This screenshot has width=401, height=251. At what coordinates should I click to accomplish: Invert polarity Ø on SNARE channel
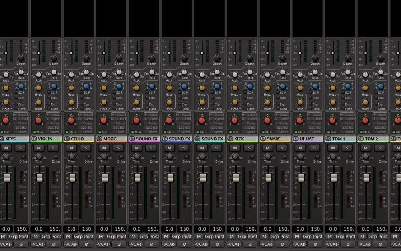[x=283, y=244]
